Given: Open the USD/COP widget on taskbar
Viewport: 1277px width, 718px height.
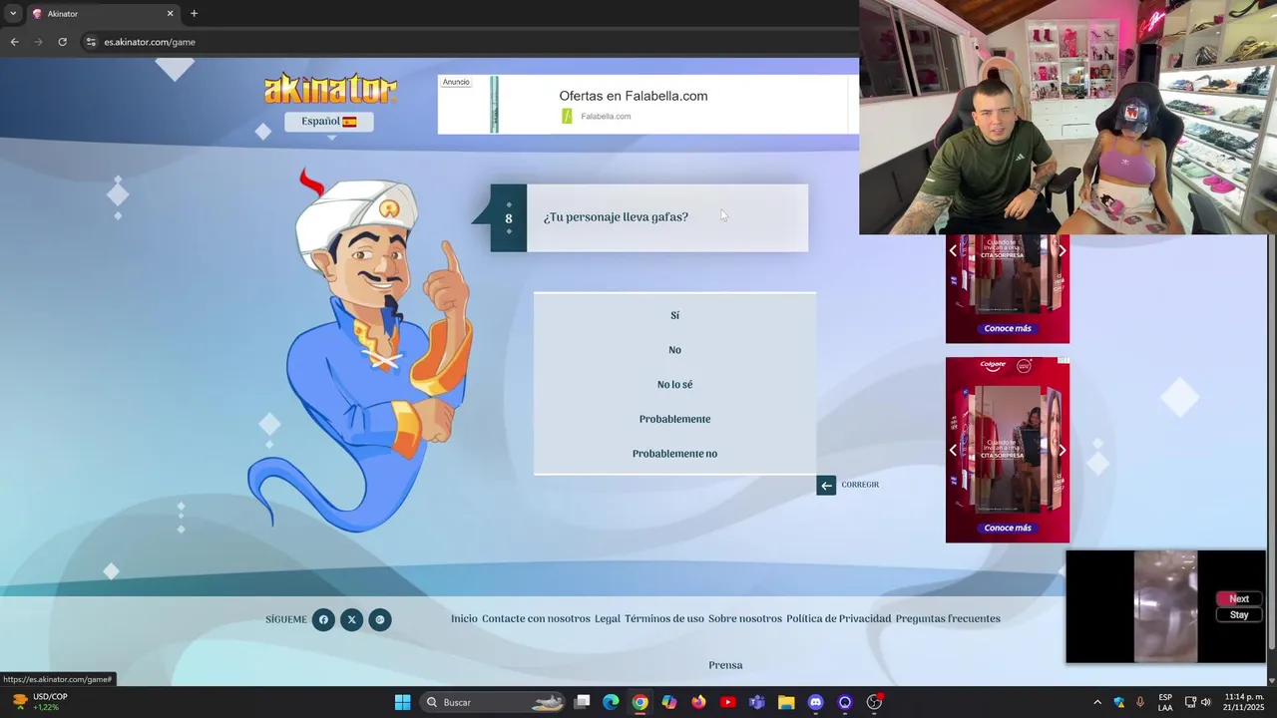Looking at the screenshot, I should coord(40,702).
